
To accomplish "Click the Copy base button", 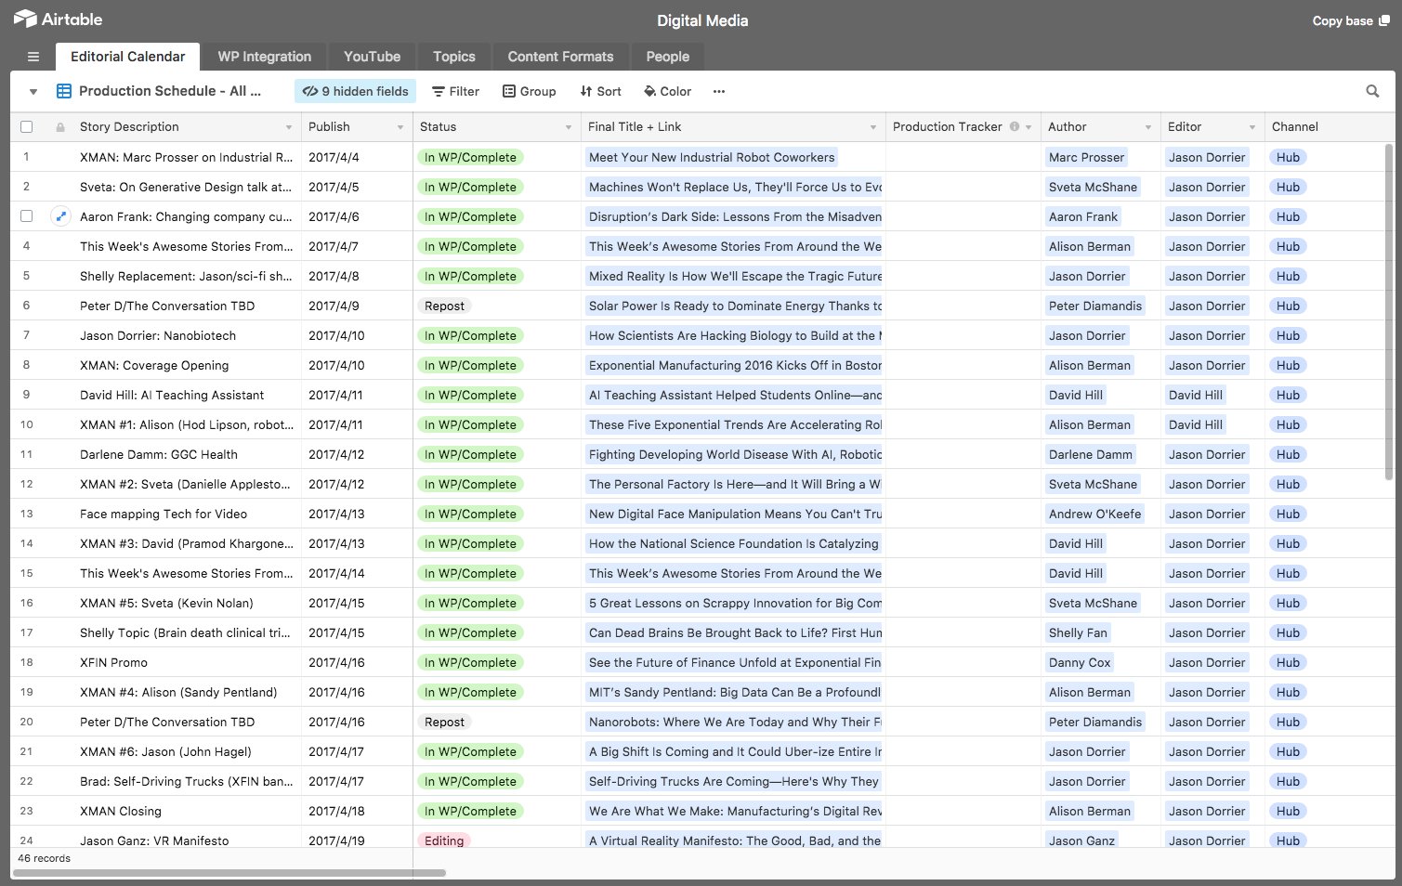I will pos(1351,20).
